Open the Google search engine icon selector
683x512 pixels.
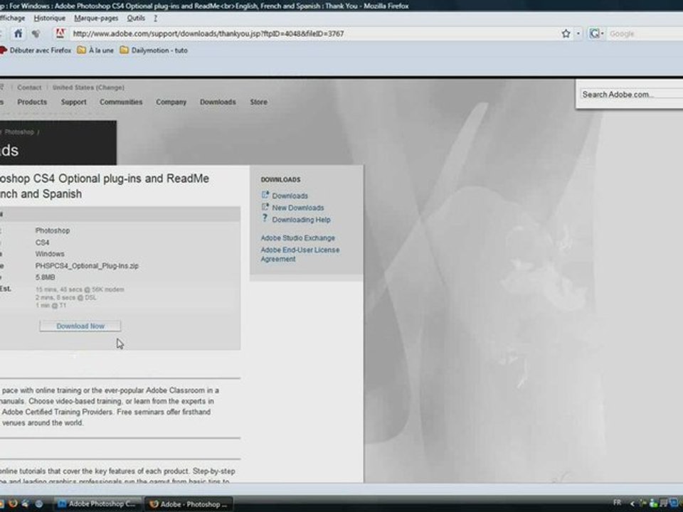[x=596, y=33]
